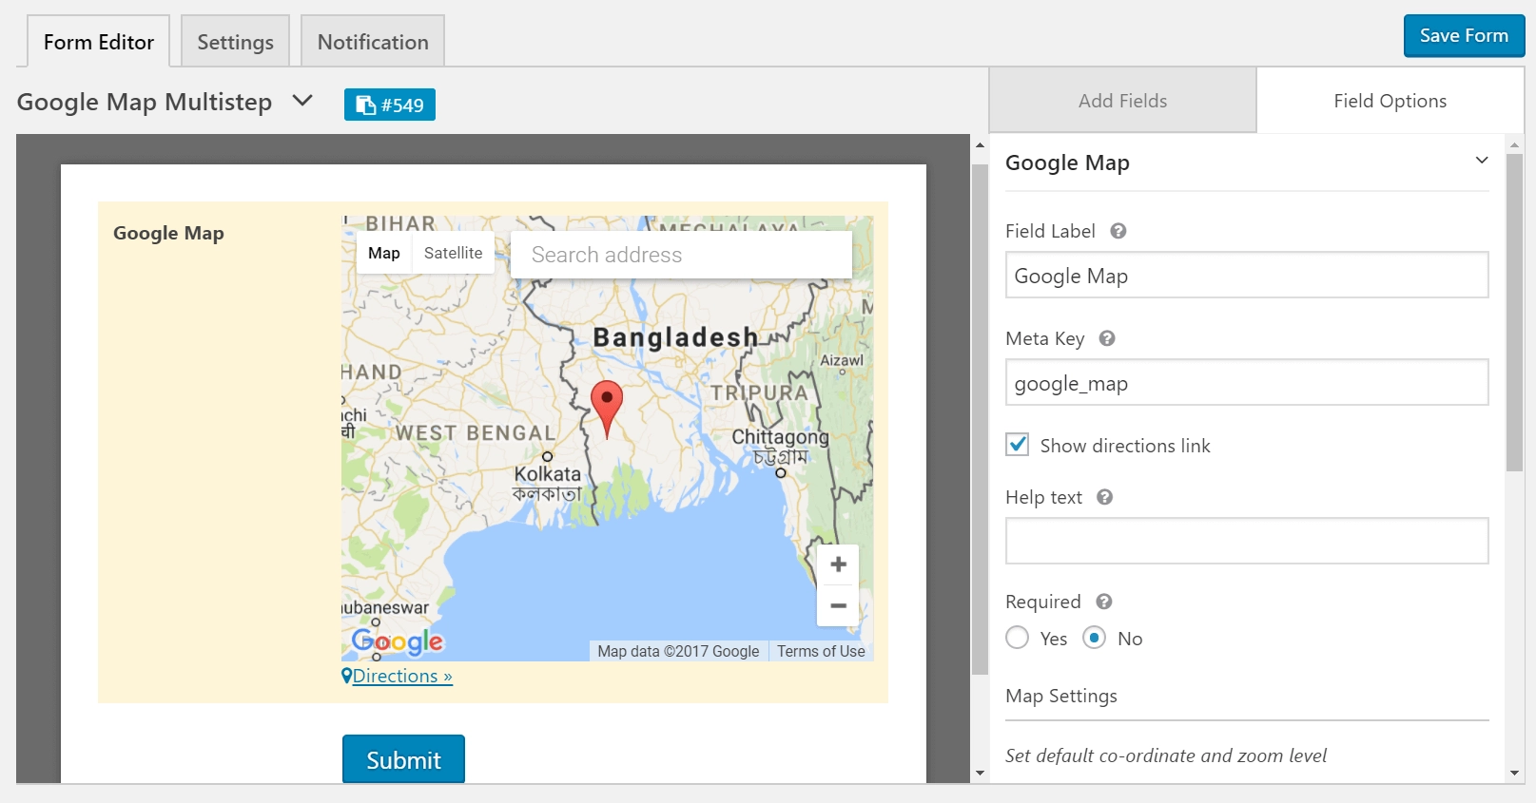The height and width of the screenshot is (803, 1536).
Task: Copy form shortcode #549 badge
Action: [390, 105]
